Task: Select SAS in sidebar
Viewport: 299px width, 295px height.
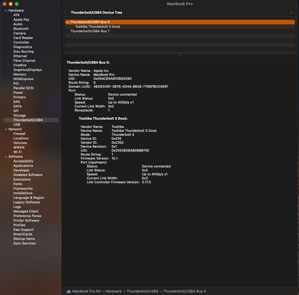Action: pyautogui.click(x=17, y=102)
